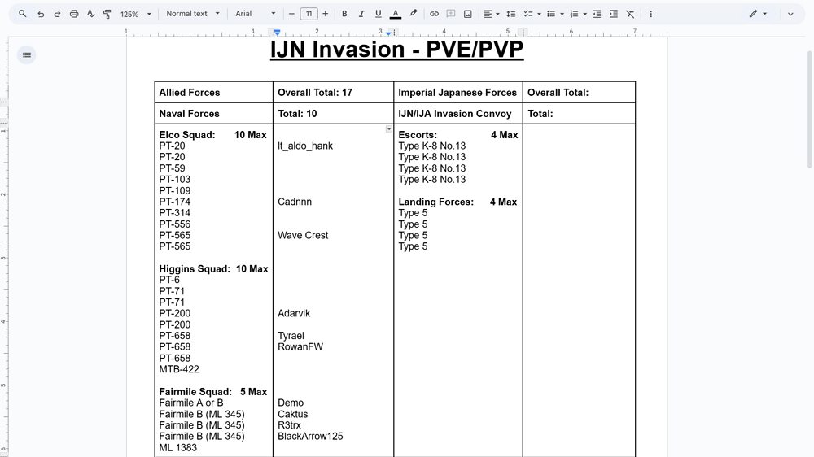Image resolution: width=814 pixels, height=457 pixels.
Task: Undo the last action
Action: pos(41,14)
